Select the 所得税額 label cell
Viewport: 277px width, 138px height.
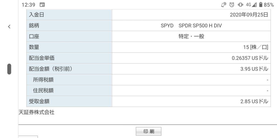(69, 80)
